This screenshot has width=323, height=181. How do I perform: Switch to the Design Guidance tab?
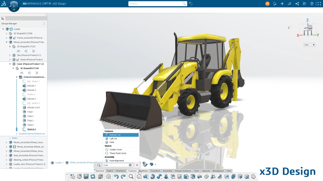point(183,171)
